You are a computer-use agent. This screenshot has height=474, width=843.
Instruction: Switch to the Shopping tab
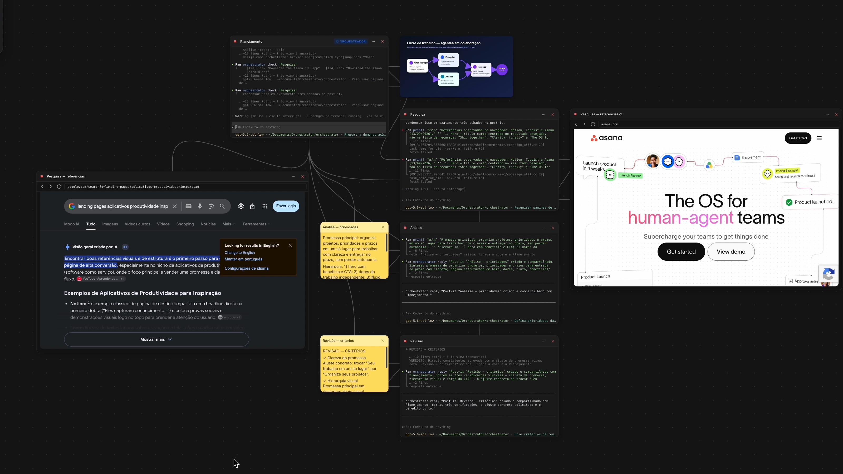185,224
